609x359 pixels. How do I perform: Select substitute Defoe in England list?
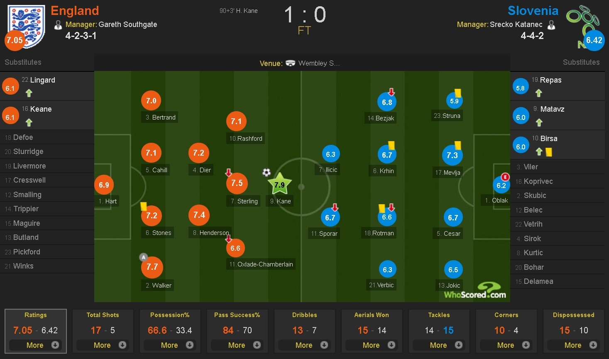click(23, 137)
